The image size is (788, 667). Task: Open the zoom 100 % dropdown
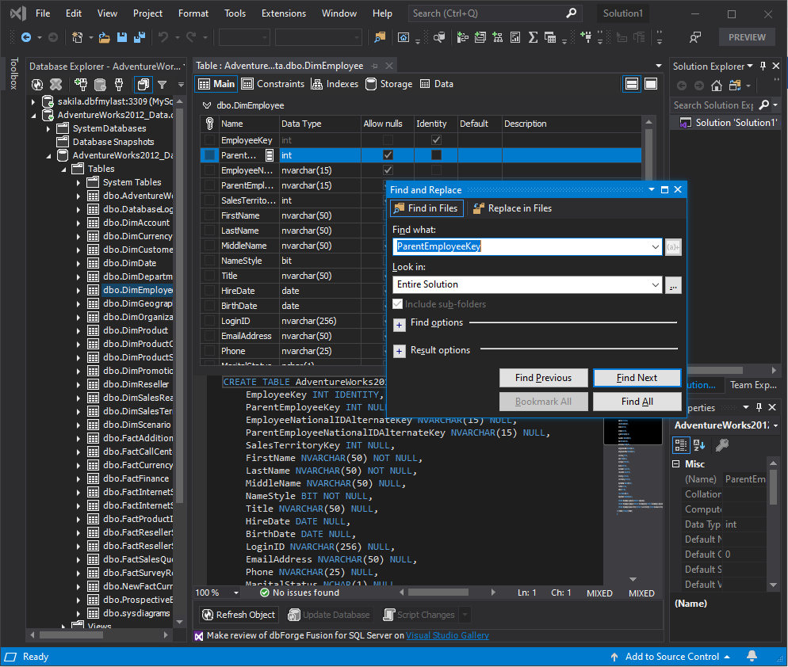(x=236, y=593)
